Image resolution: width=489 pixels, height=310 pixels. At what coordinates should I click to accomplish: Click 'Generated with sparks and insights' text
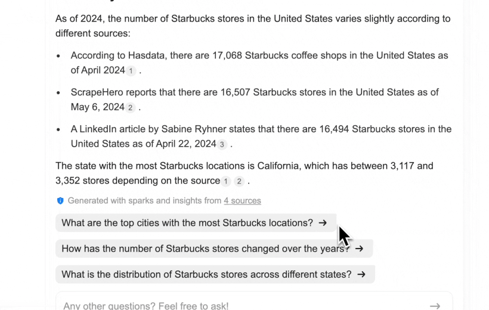tap(144, 201)
